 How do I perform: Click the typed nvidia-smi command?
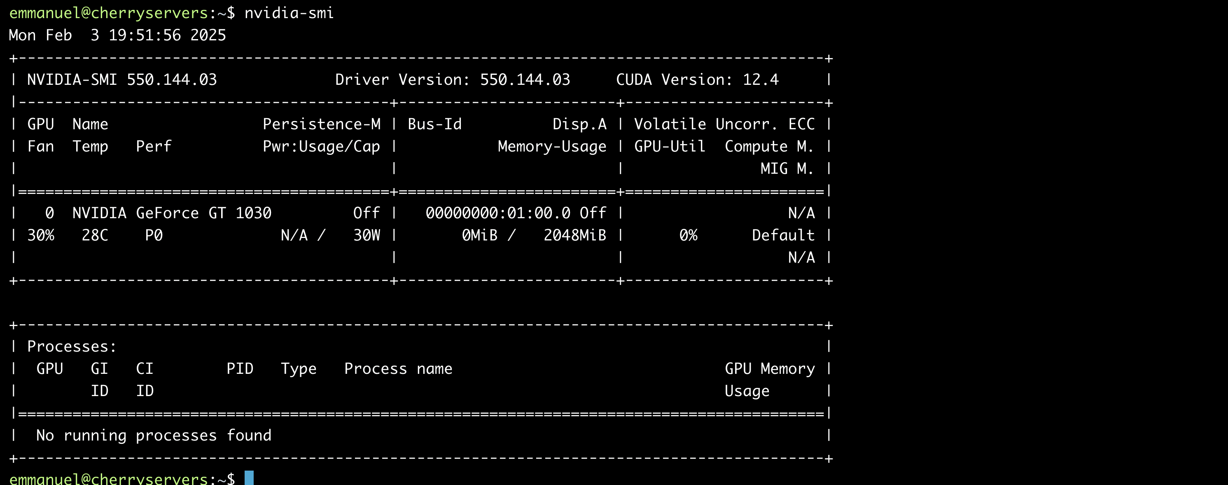(x=289, y=13)
